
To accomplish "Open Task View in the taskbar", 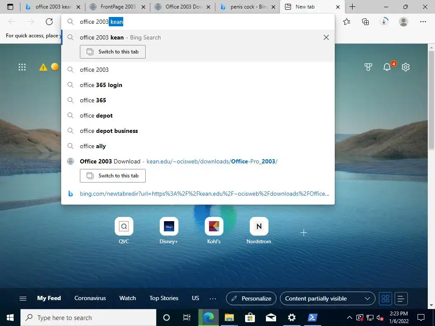I will pyautogui.click(x=187, y=318).
